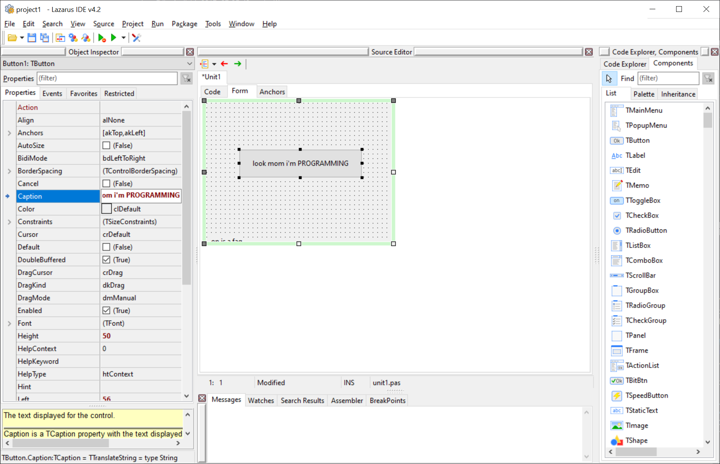Open the Code Explorer tab
This screenshot has width=720, height=464.
tap(625, 64)
